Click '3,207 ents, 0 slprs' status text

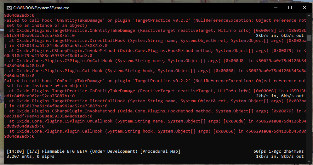click(x=31, y=156)
